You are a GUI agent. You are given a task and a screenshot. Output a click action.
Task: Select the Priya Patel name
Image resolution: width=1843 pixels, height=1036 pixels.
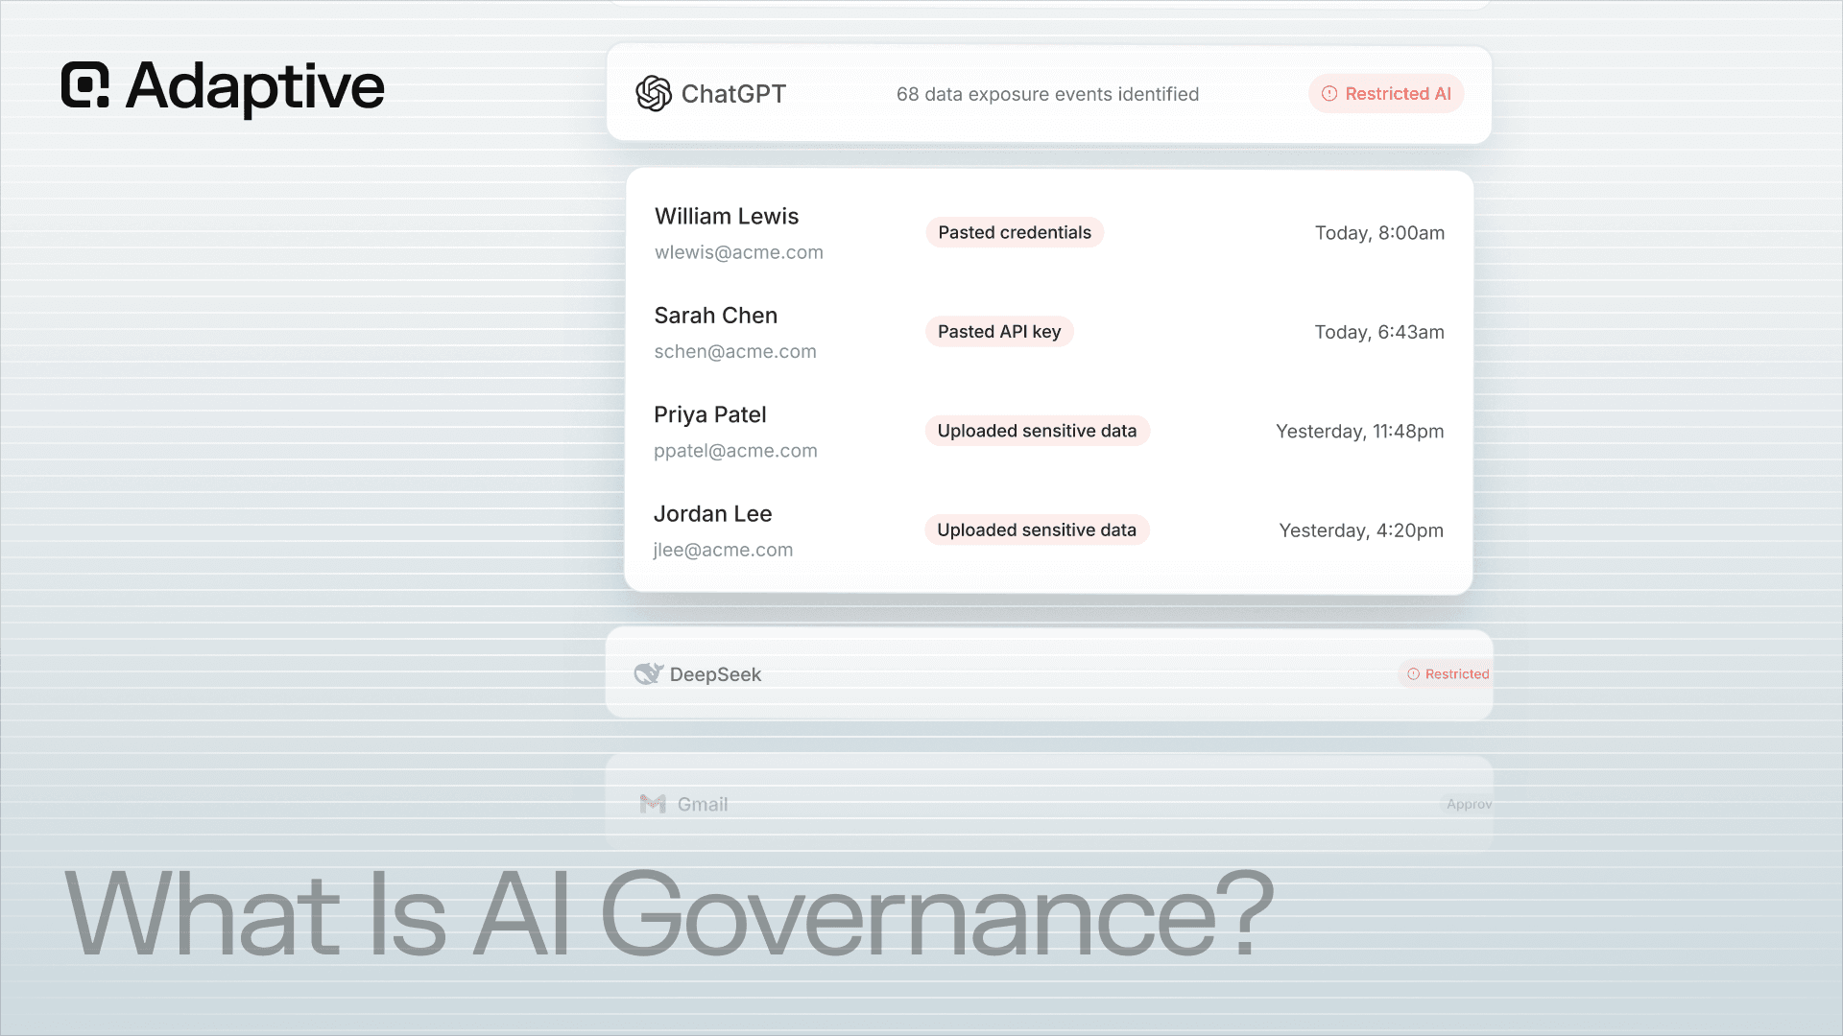(x=710, y=414)
